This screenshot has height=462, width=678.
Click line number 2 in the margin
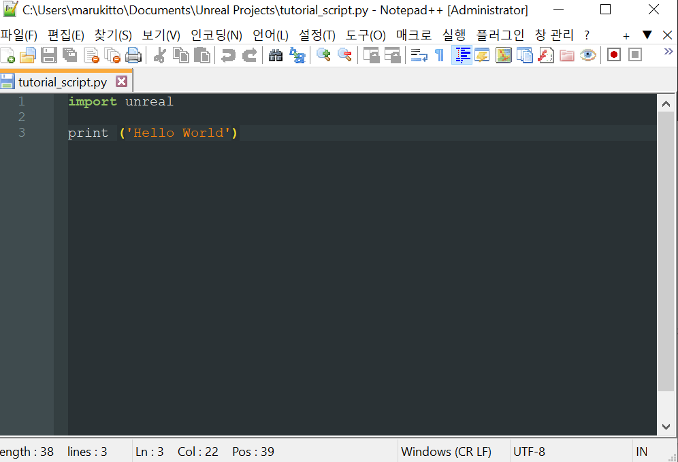click(x=22, y=116)
